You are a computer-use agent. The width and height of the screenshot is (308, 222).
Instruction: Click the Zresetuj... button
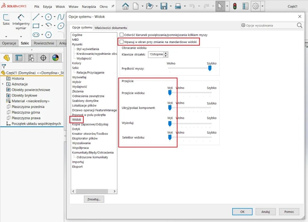click(94, 199)
